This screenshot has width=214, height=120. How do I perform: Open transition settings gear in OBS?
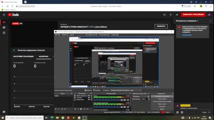pos(148,96)
